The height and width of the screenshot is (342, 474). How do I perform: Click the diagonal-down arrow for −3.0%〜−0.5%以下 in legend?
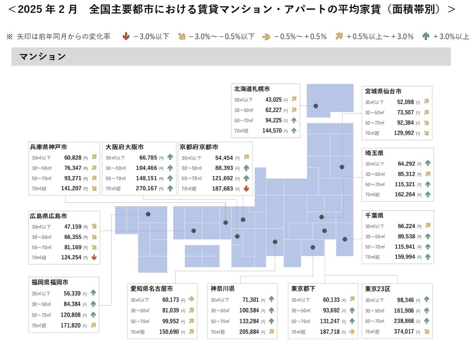point(182,36)
